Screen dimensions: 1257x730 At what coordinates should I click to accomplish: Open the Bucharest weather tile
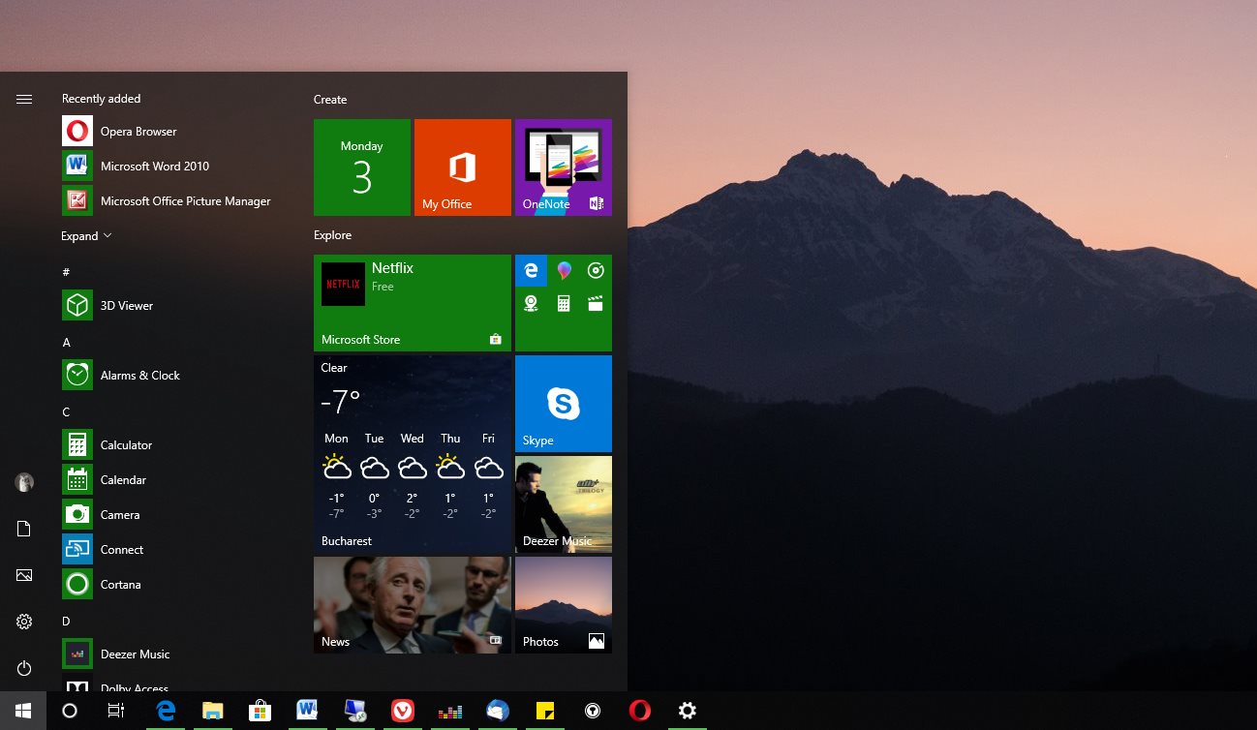click(413, 454)
